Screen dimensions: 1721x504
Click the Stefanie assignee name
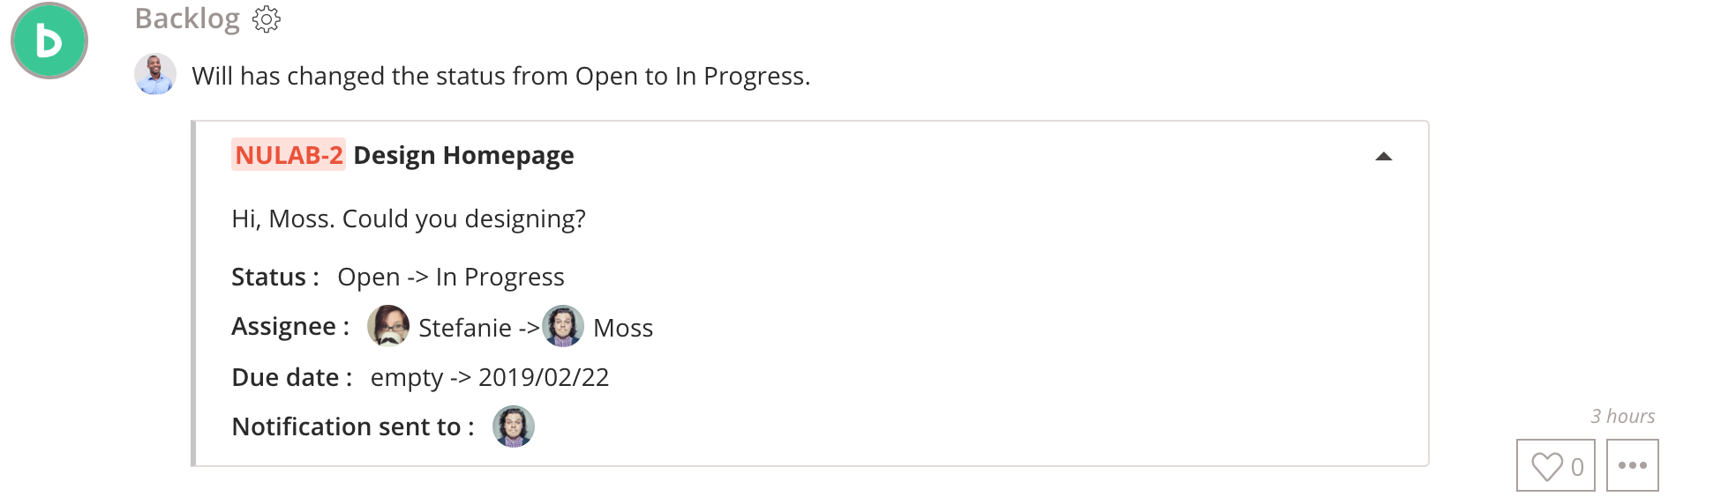click(x=465, y=328)
